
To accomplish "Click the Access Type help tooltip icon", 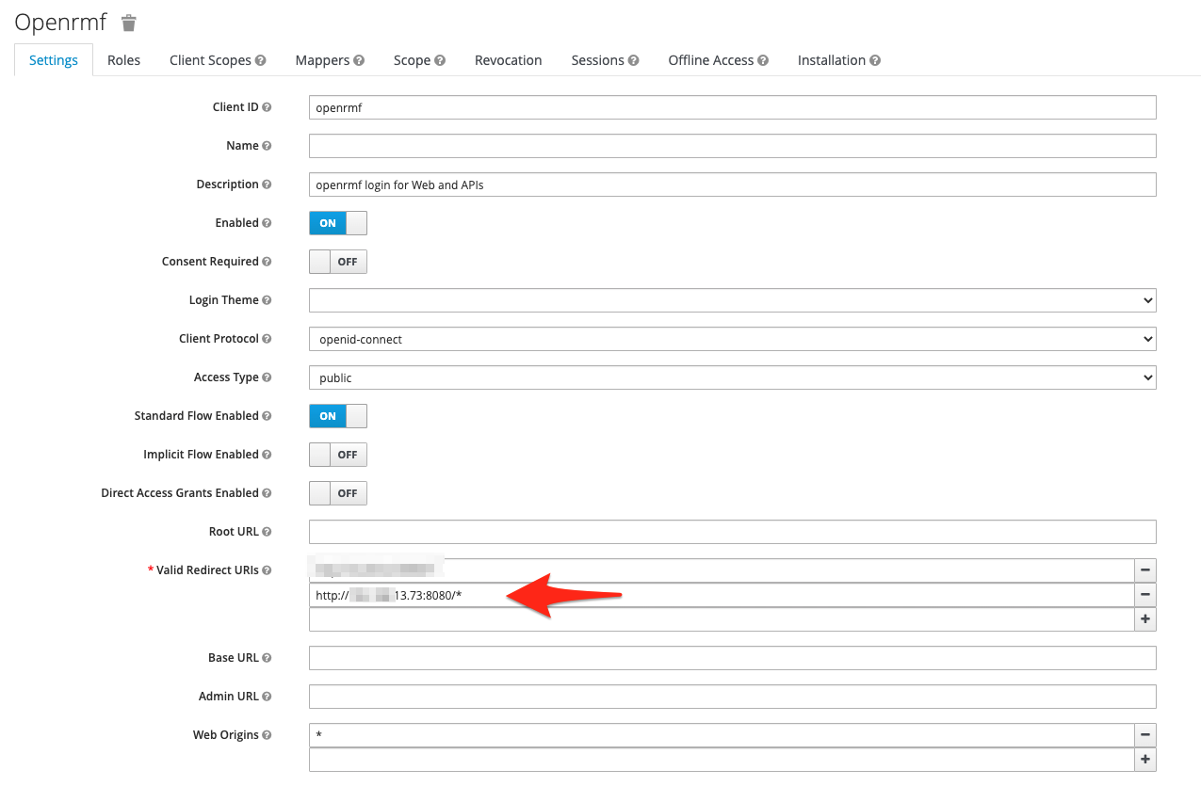I will 268,377.
